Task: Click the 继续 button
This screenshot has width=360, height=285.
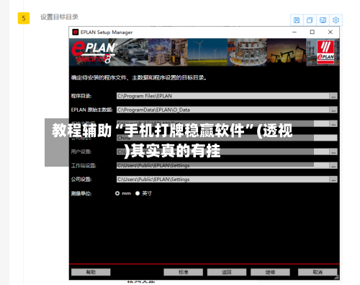Action: point(270,272)
